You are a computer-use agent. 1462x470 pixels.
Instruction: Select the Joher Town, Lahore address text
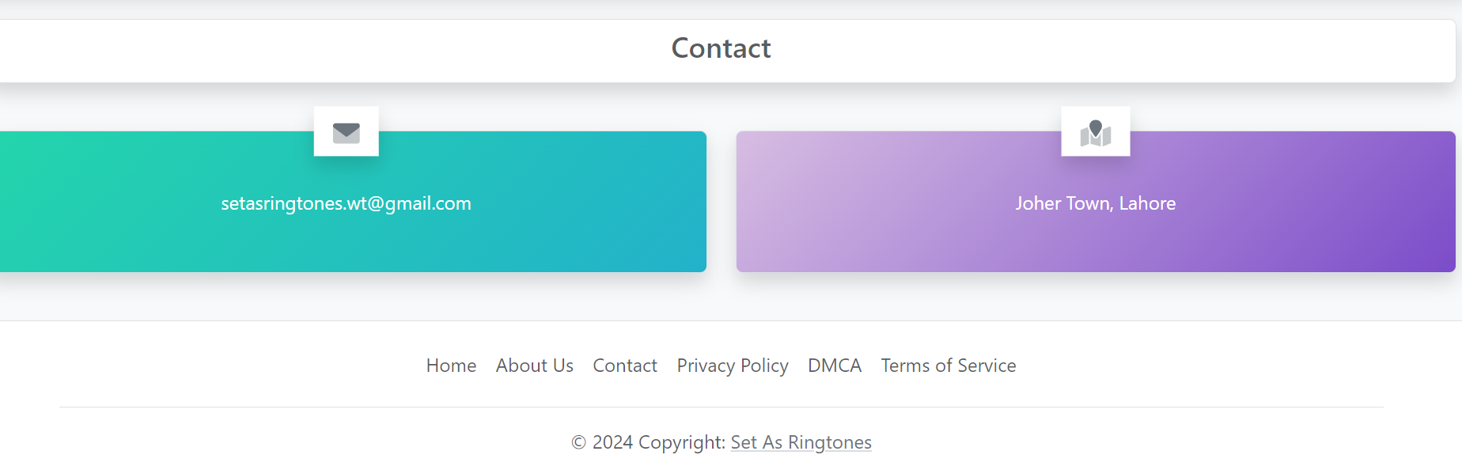(x=1095, y=203)
